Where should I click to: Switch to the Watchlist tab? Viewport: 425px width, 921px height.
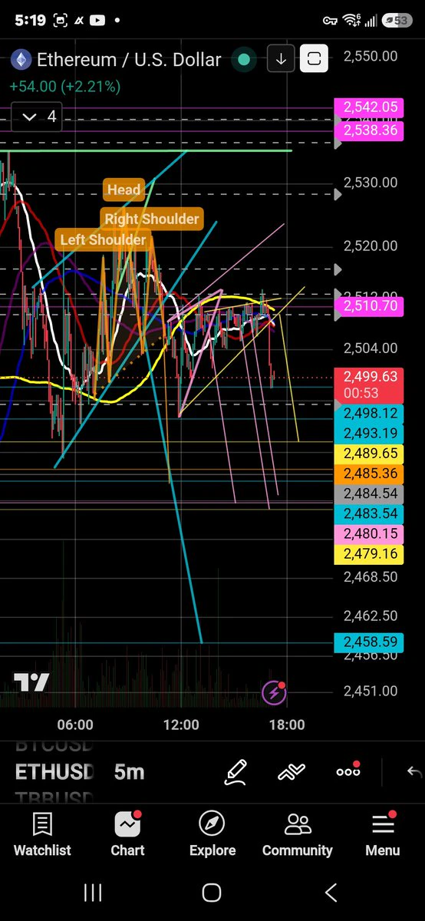click(x=42, y=834)
